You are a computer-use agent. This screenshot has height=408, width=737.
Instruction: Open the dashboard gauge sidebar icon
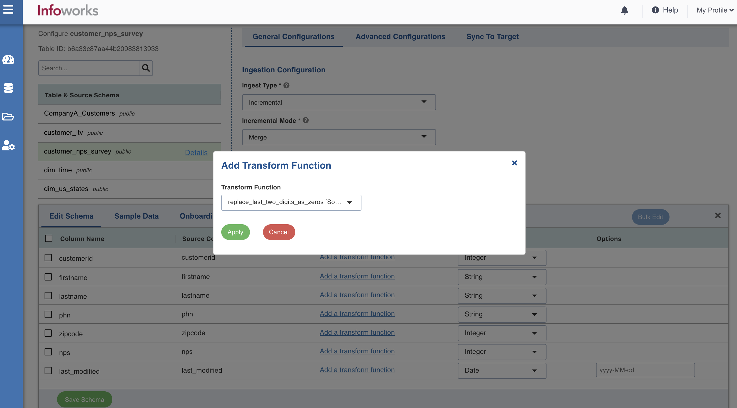click(x=8, y=59)
